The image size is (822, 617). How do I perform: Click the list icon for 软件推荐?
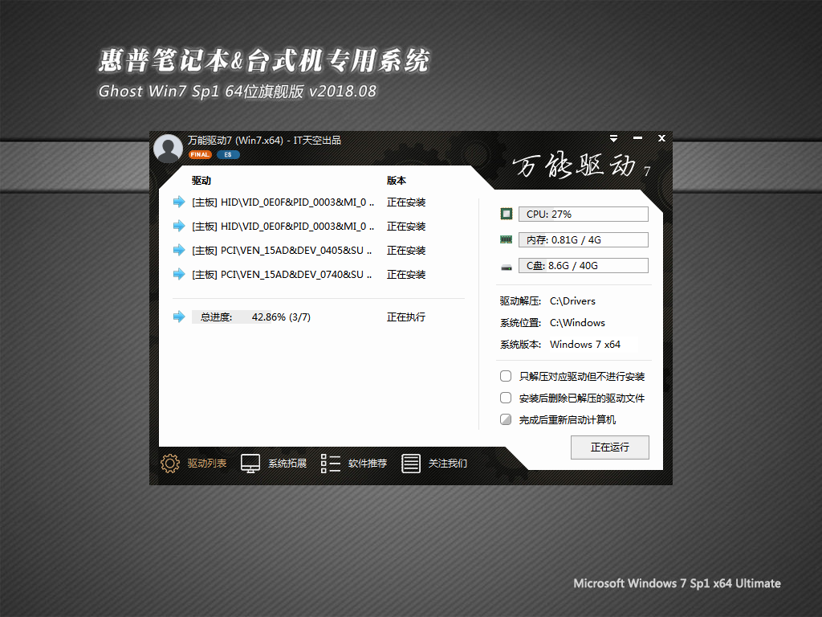pos(330,464)
